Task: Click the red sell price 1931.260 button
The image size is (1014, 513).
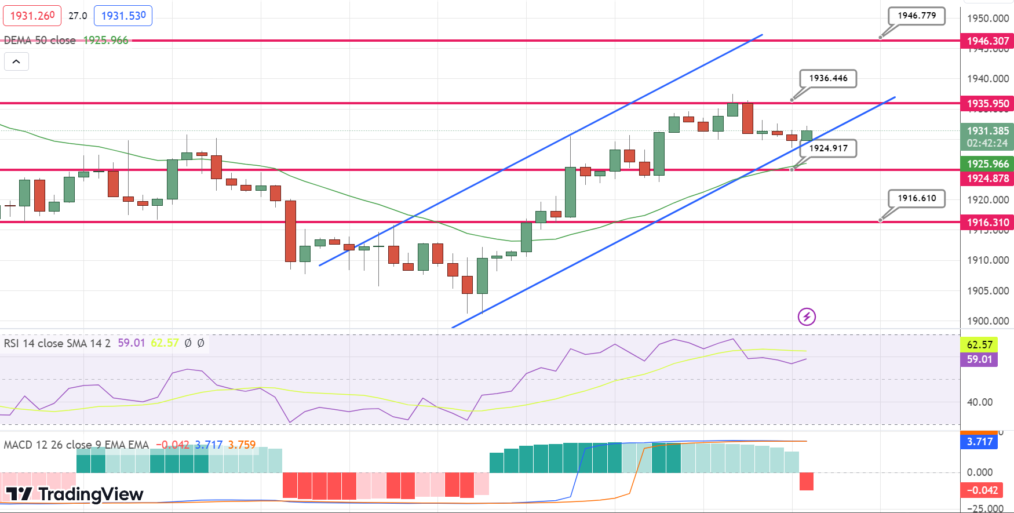Action: click(32, 16)
